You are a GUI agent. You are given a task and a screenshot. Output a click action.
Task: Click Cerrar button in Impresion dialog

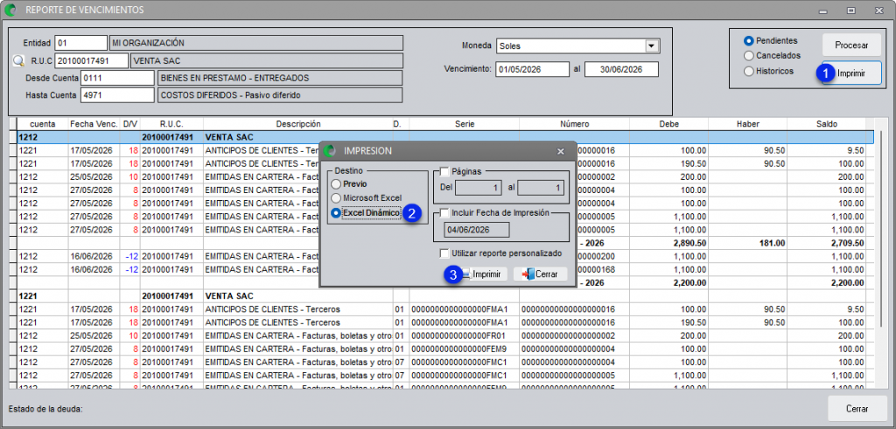point(540,274)
